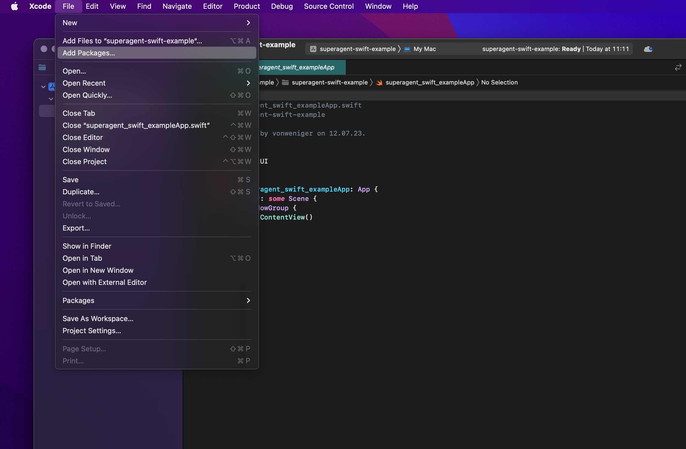Expand the New submenu
Viewport: 686px width, 449px height.
157,23
